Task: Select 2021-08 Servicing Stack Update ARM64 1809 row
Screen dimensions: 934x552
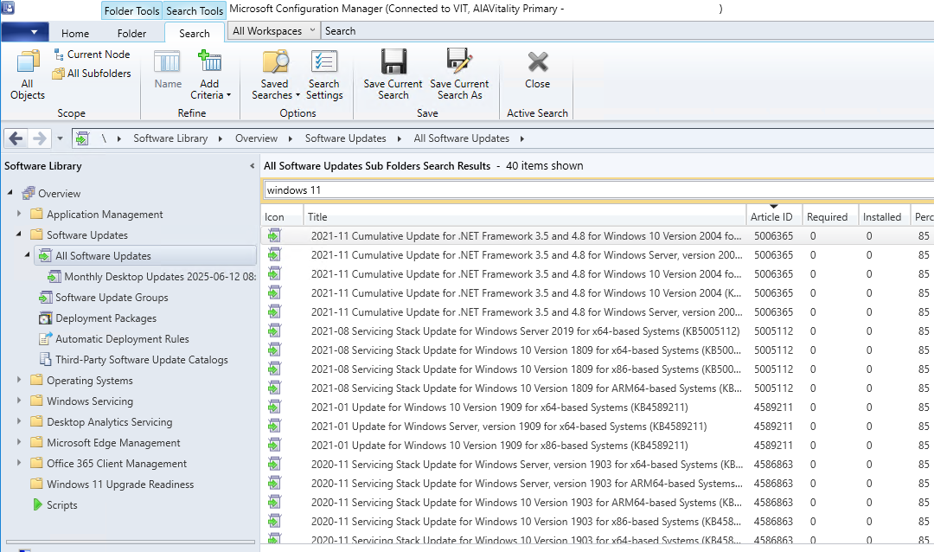Action: (598, 388)
